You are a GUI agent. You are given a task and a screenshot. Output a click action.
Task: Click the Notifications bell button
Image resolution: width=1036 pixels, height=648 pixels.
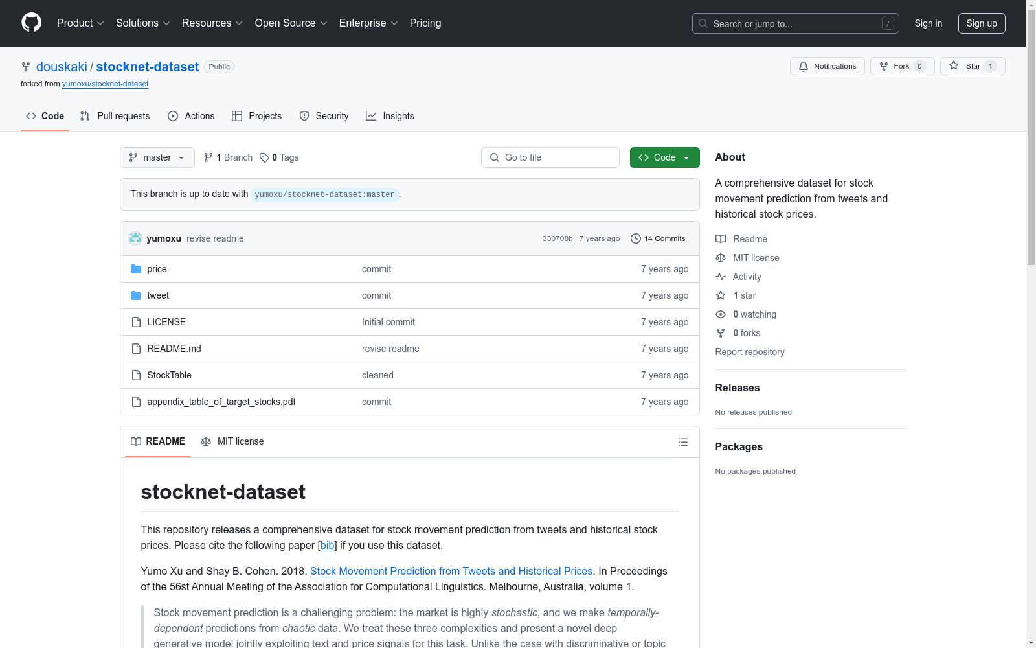827,66
